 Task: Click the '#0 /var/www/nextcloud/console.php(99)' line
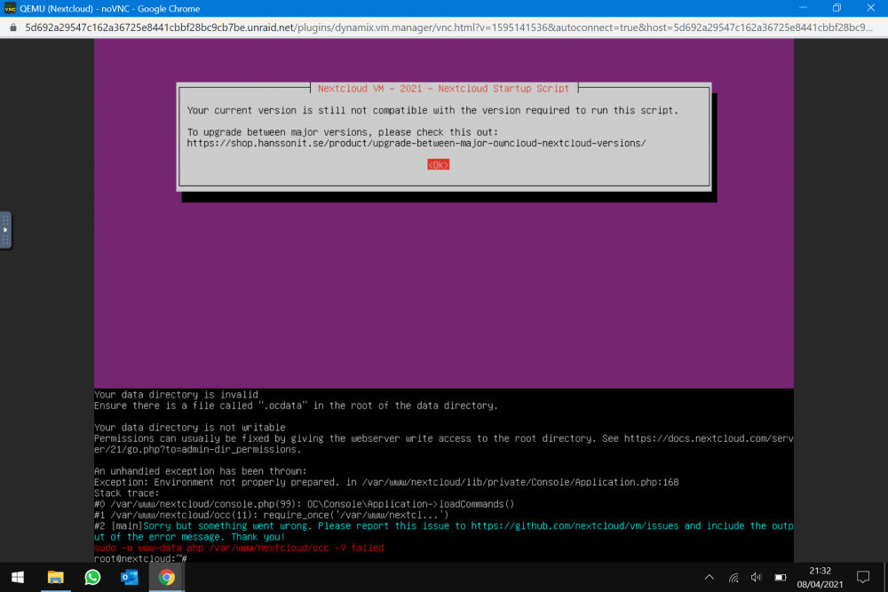(x=304, y=504)
